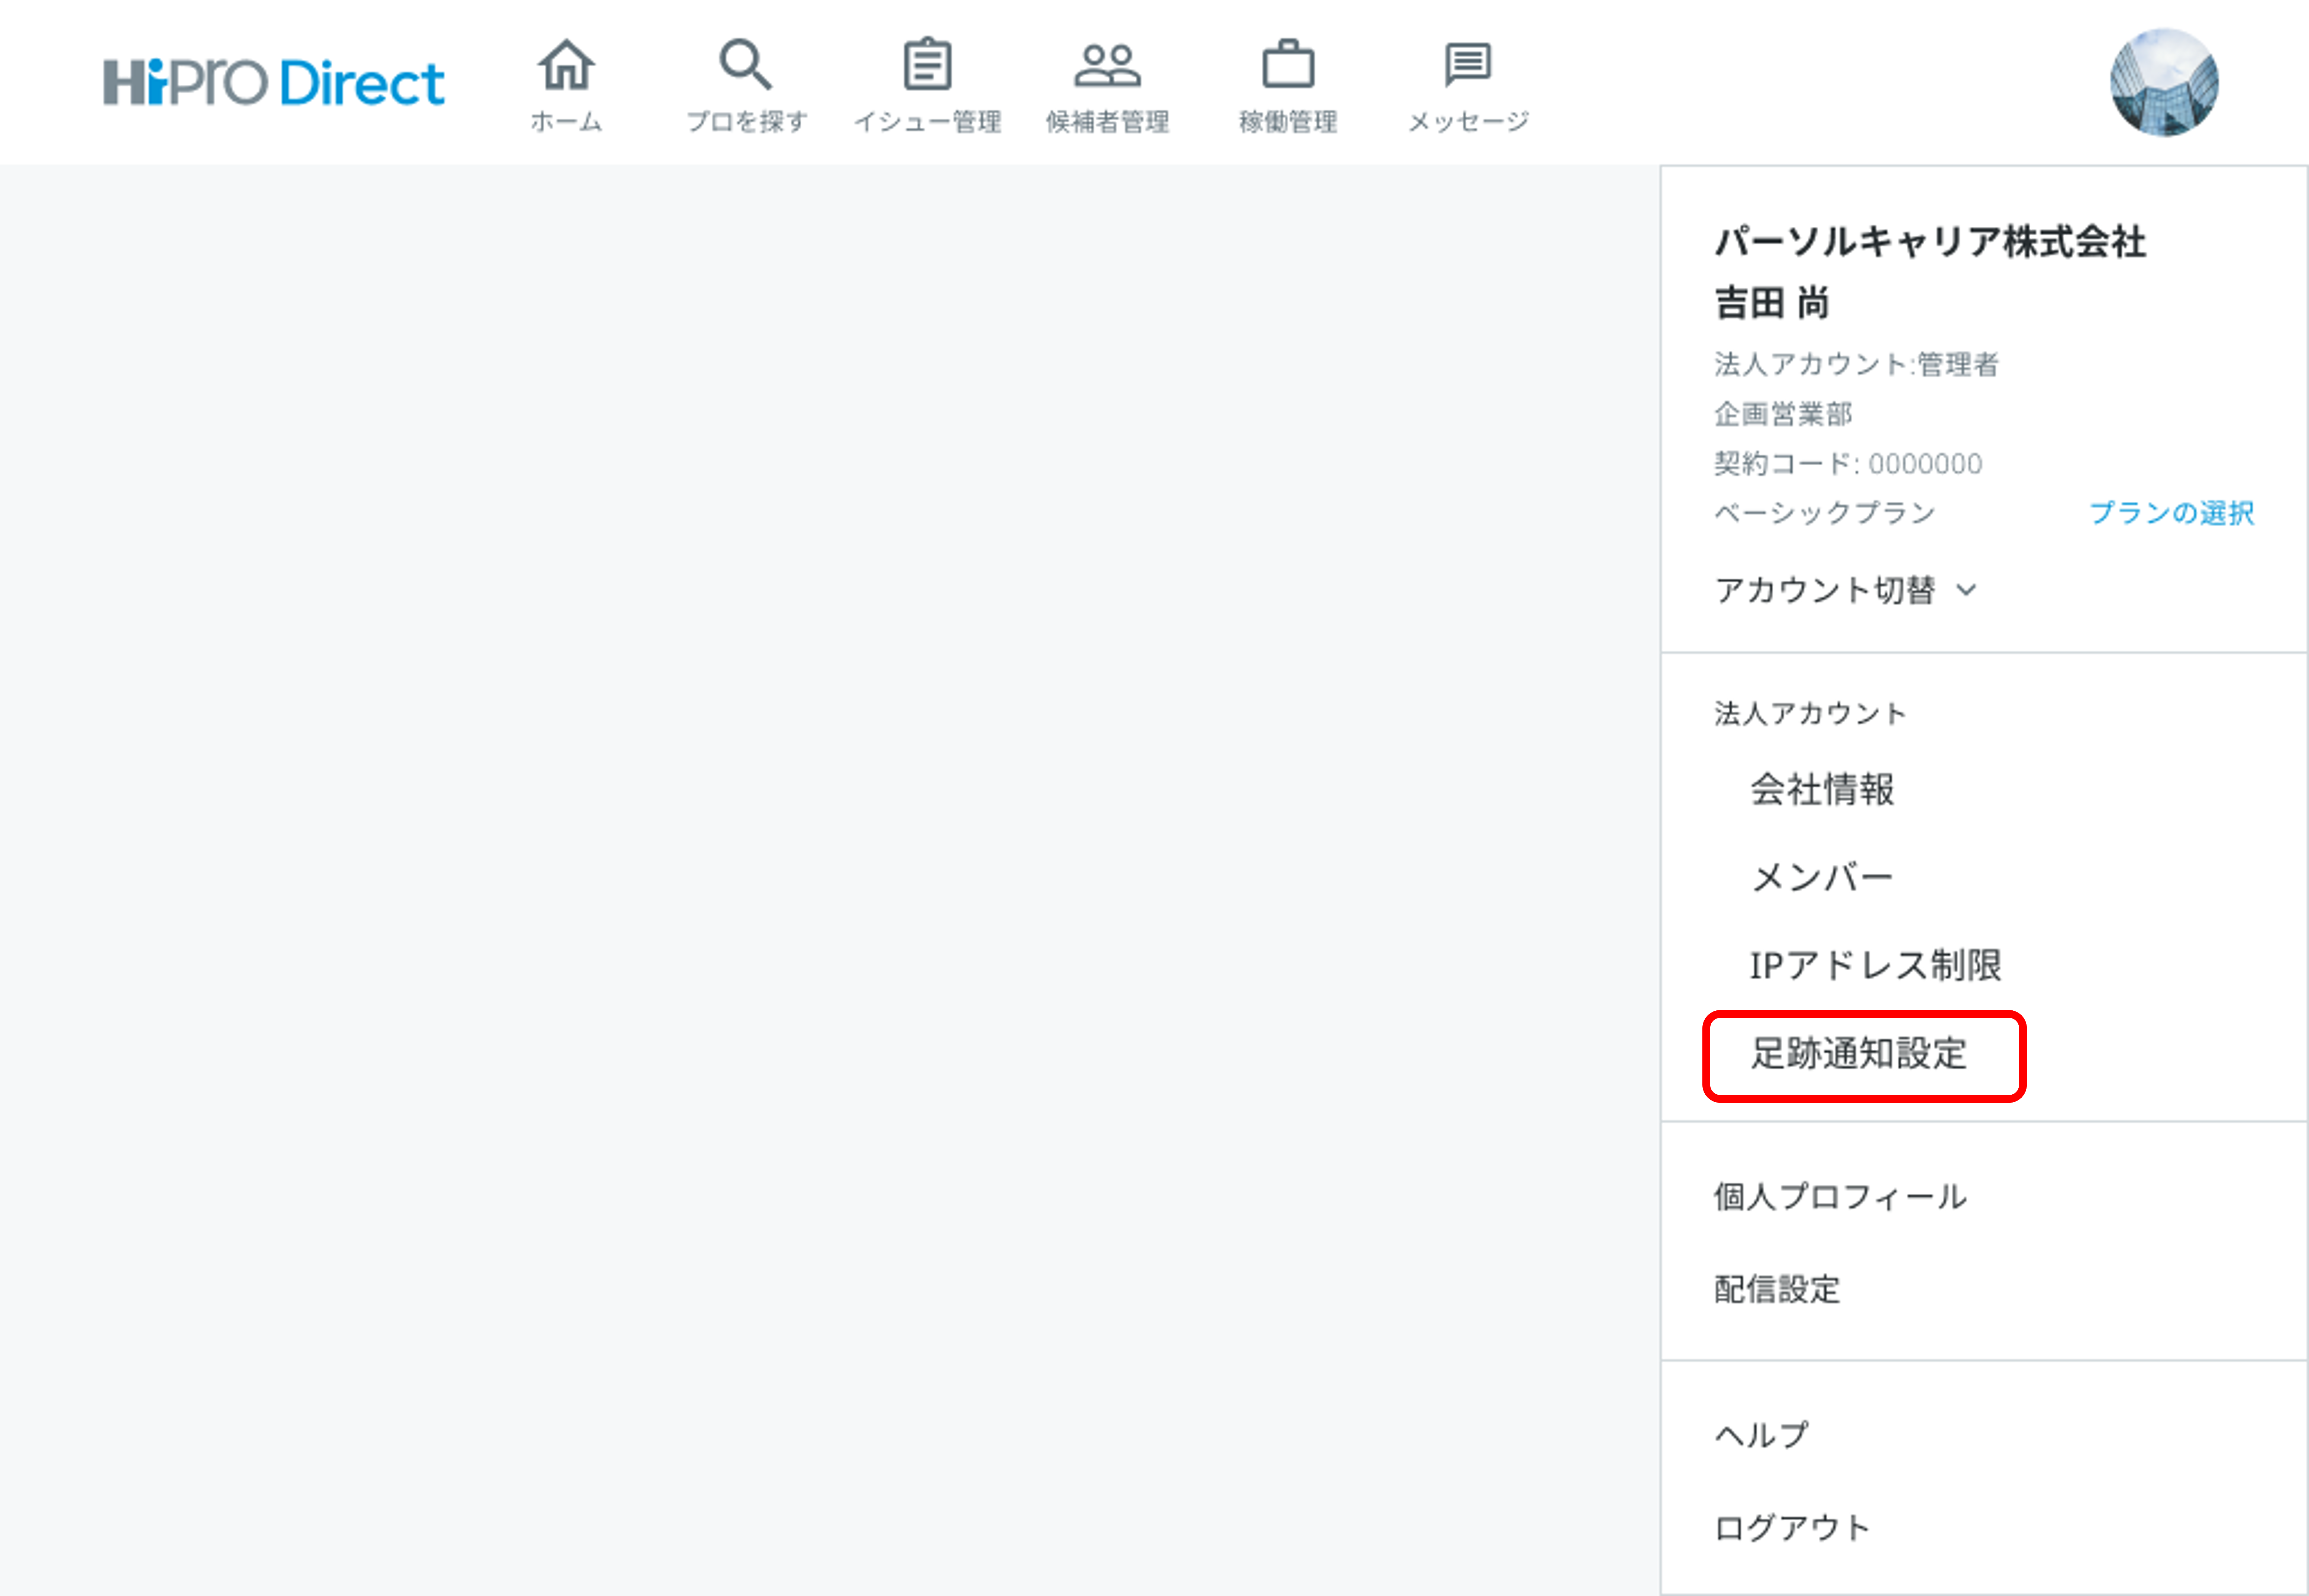This screenshot has width=2309, height=1596.
Task: Open 候補者管理 candidates icon
Action: click(1107, 80)
